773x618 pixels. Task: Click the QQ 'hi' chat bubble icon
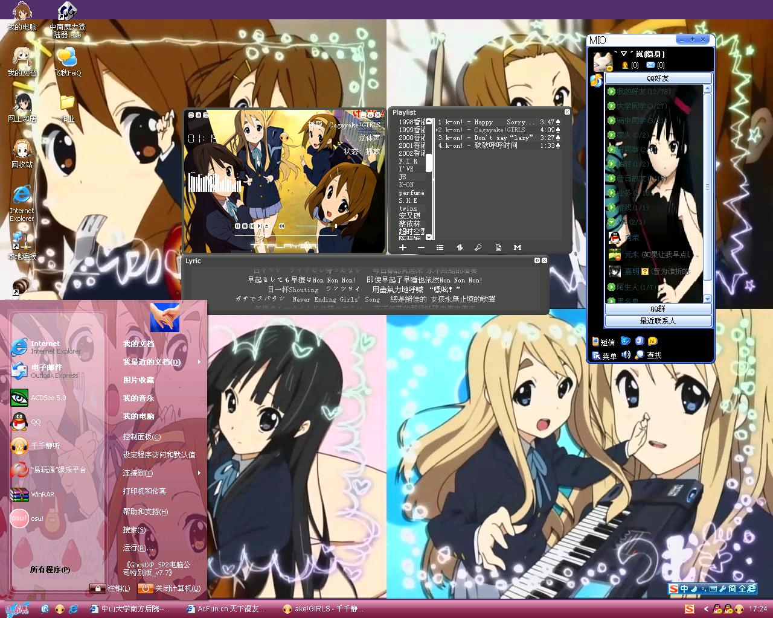[x=653, y=342]
